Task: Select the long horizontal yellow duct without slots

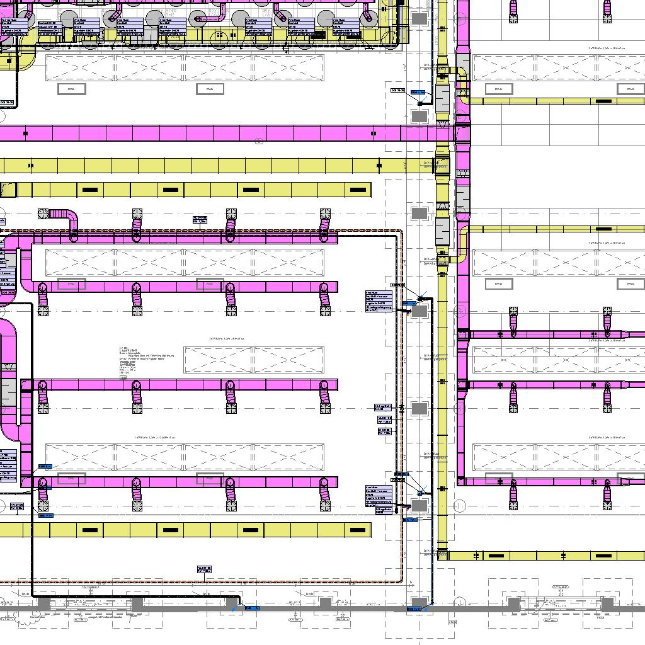Action: pyautogui.click(x=189, y=166)
